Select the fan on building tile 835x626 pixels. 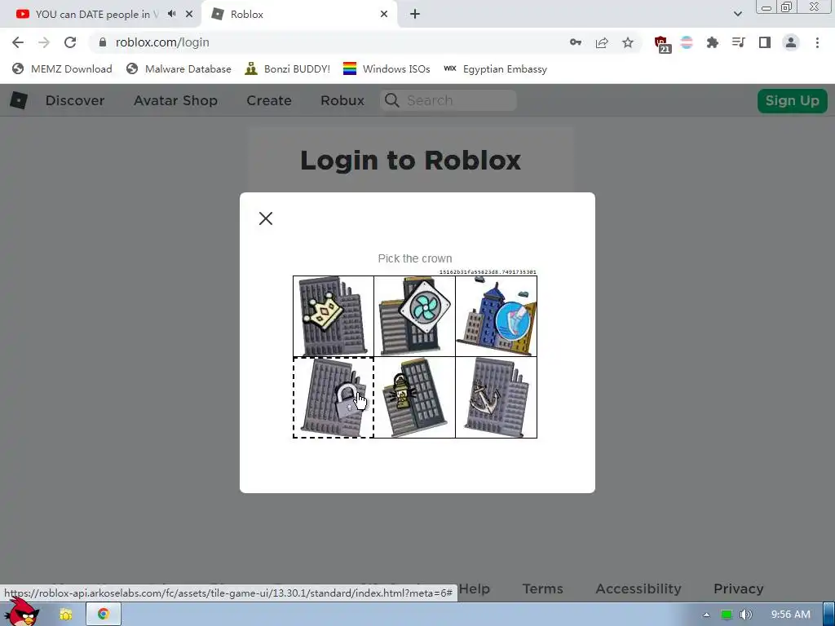tap(415, 316)
